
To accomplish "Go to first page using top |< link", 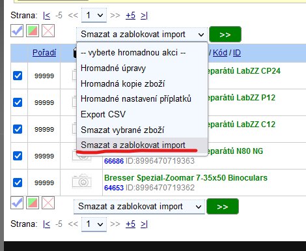I will [x=47, y=16].
